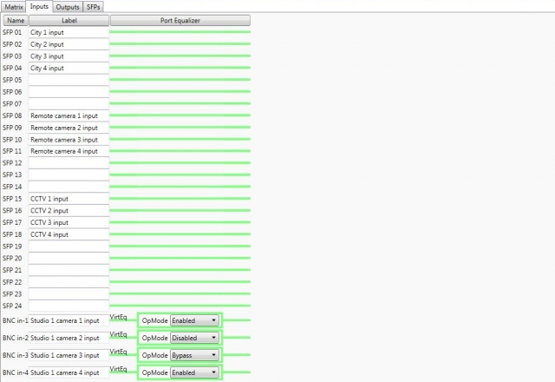Click the empty label field for SFP 05
Screen dimensions: 555x382
pos(69,80)
